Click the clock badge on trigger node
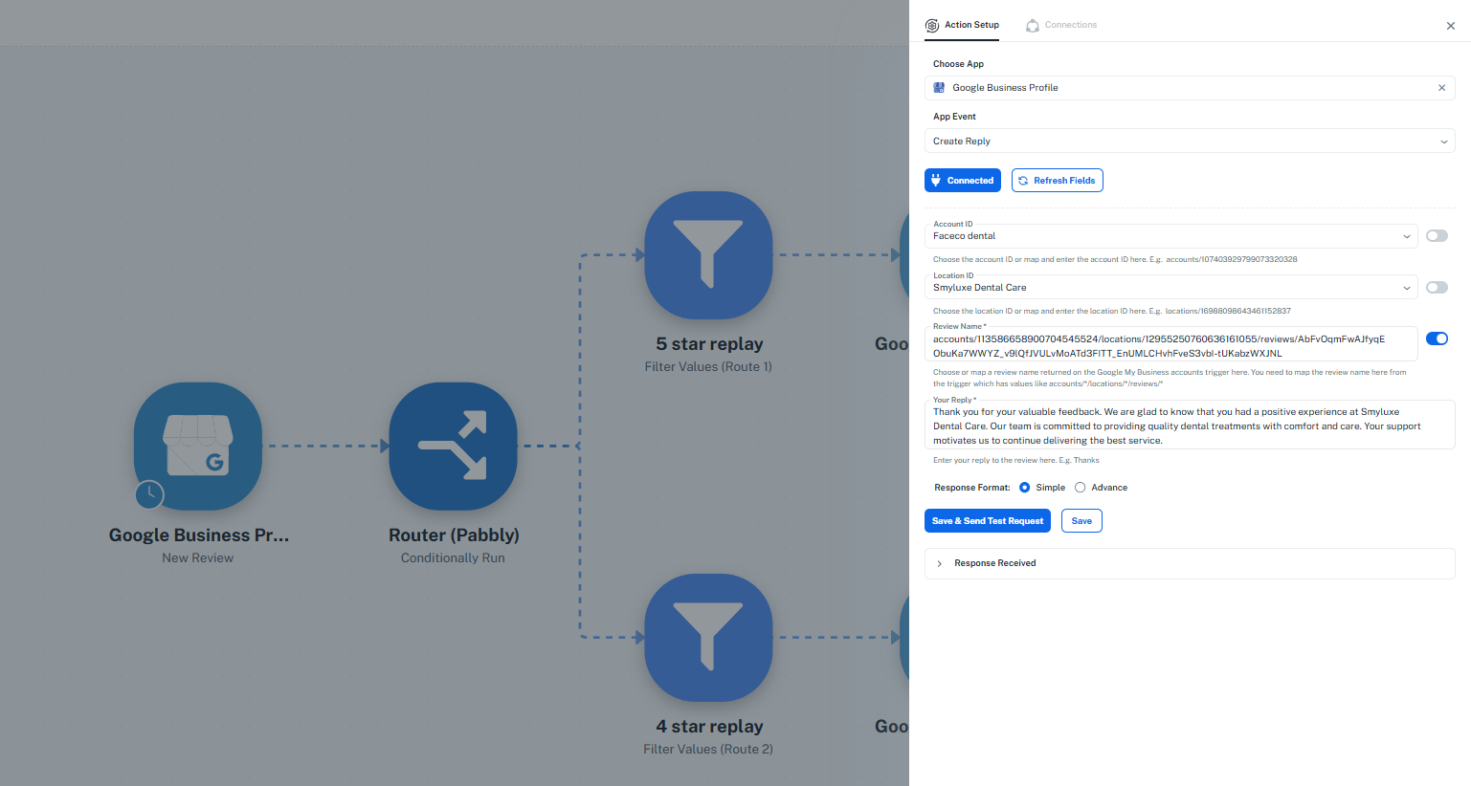 point(149,494)
